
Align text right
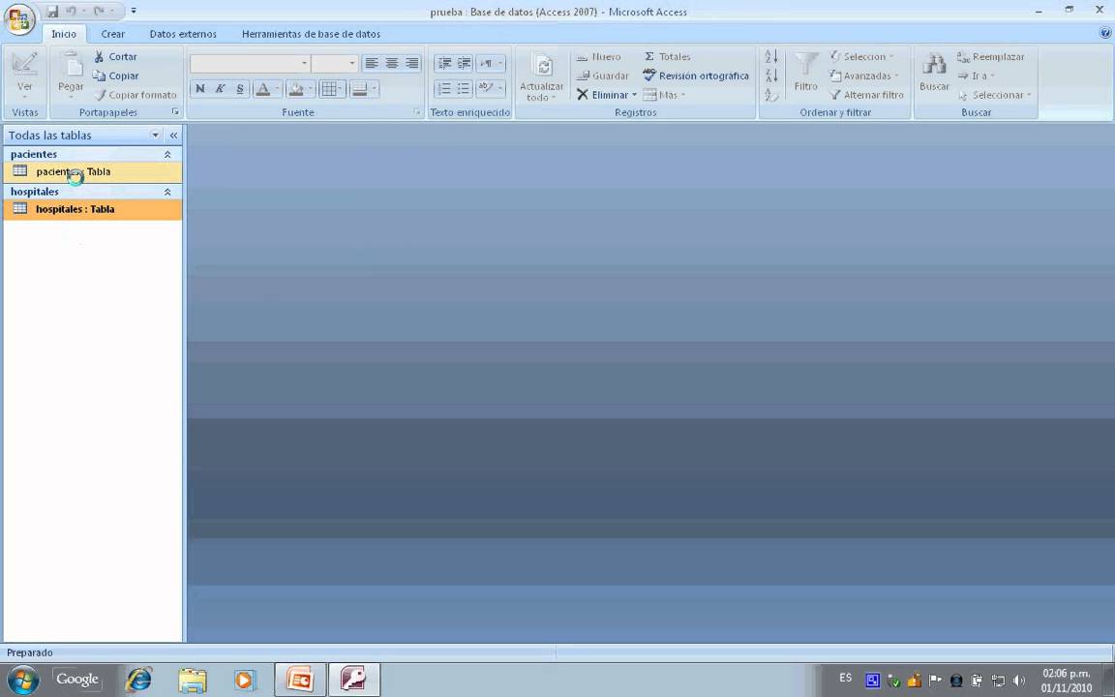point(411,63)
